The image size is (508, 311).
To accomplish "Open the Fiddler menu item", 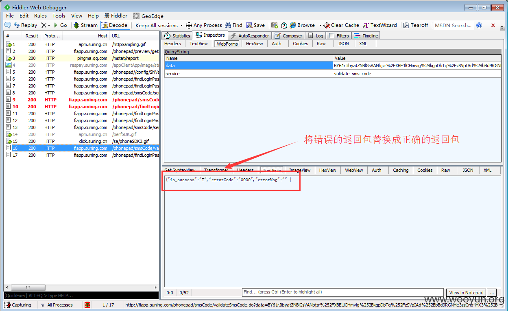I will [x=116, y=16].
